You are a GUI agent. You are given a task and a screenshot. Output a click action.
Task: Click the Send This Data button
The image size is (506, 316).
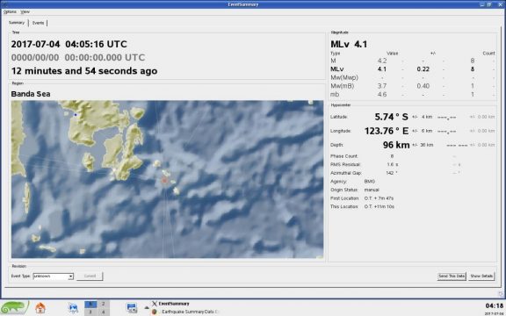(x=452, y=276)
